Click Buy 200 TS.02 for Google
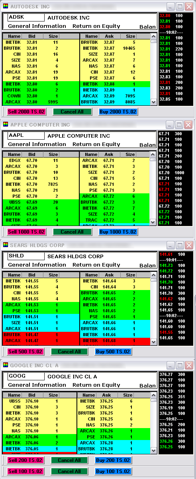 click(x=113, y=460)
